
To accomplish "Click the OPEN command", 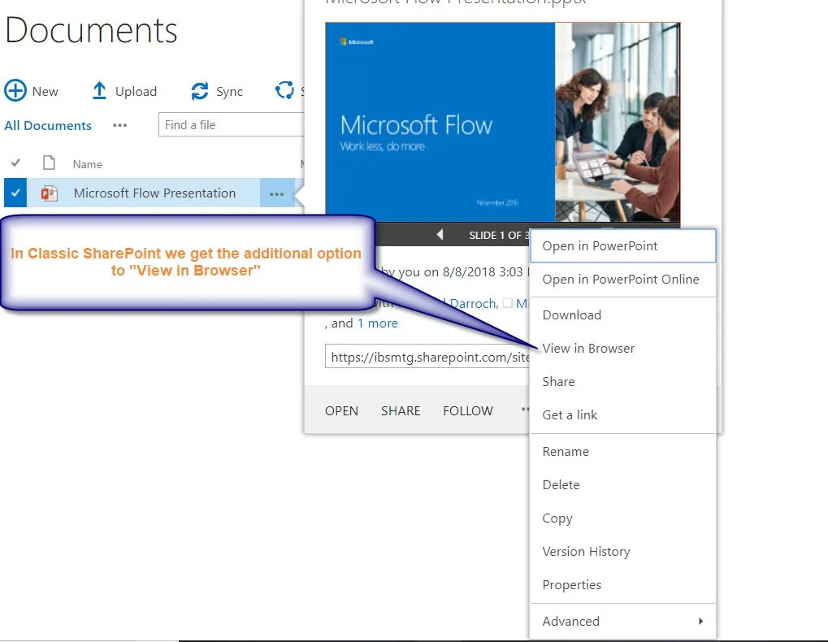I will click(x=341, y=410).
